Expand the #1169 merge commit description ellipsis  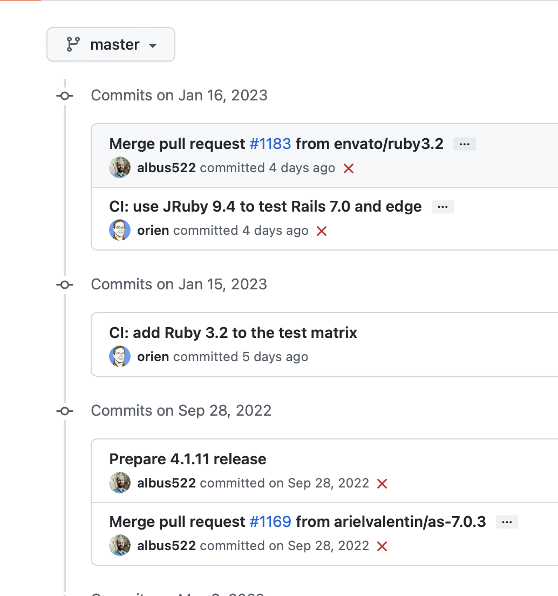click(506, 521)
